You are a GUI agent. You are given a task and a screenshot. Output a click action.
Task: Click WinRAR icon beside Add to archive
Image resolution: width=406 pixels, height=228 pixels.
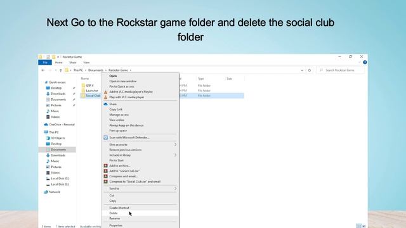[x=106, y=166]
